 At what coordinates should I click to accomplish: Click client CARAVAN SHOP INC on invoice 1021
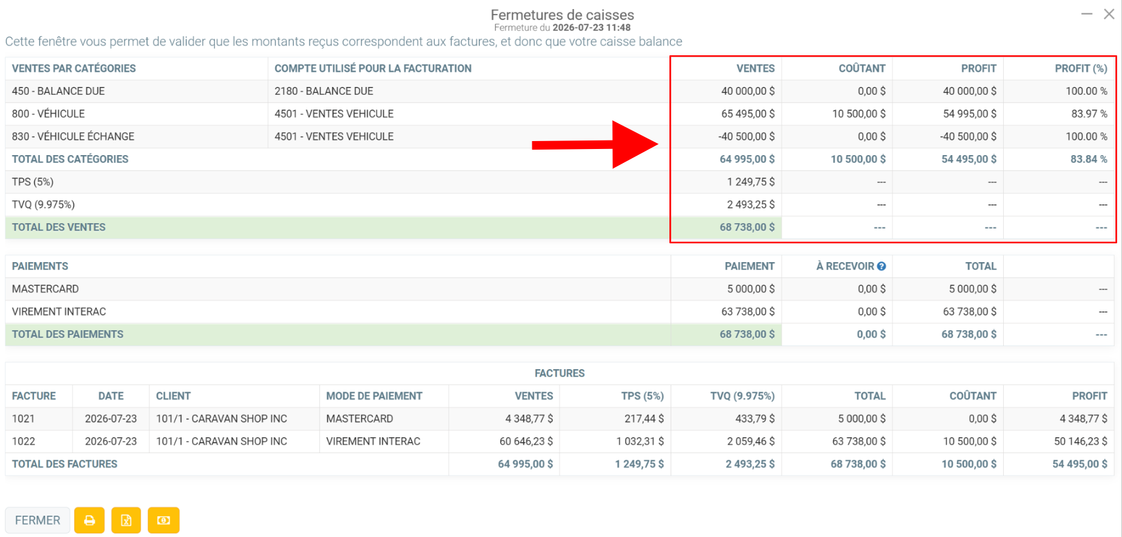point(221,418)
